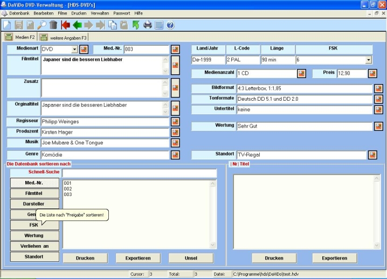
Task: Open help via the question mark icon
Action: 170,25
